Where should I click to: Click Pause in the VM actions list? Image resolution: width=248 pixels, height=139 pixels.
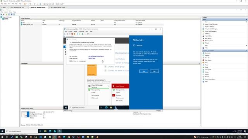point(207,65)
